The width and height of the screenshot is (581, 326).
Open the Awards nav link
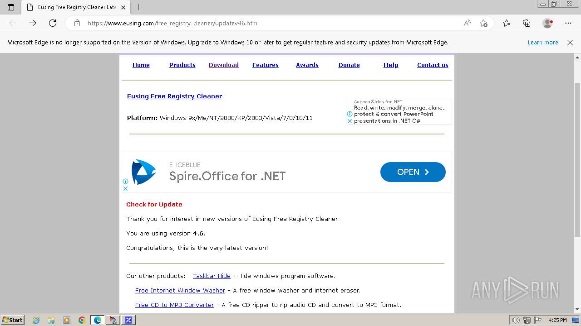pyautogui.click(x=307, y=65)
